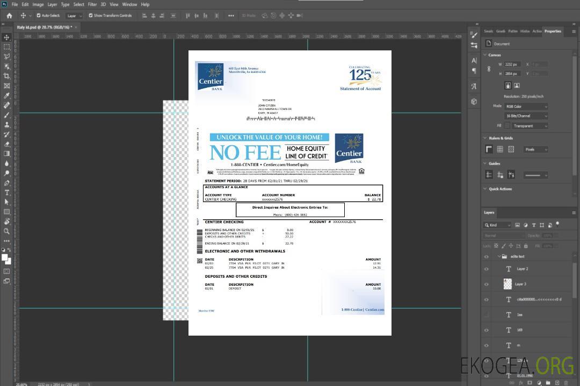
Task: Toggle the grid in Rulers & Grids section
Action: click(500, 149)
